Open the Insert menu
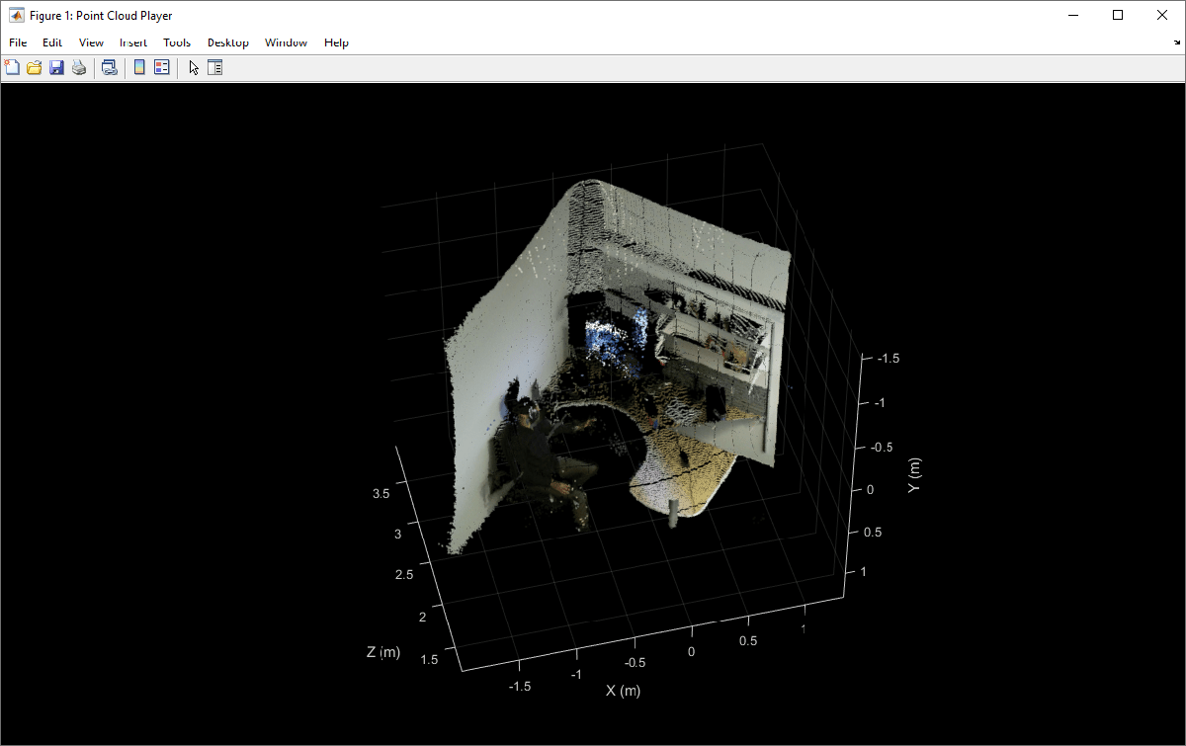The height and width of the screenshot is (746, 1186). pos(133,42)
